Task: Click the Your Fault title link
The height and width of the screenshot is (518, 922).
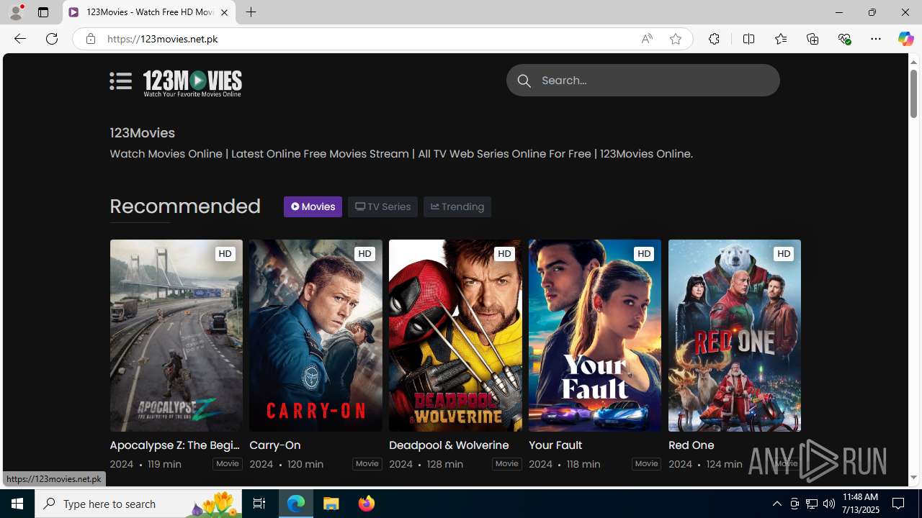Action: tap(555, 445)
